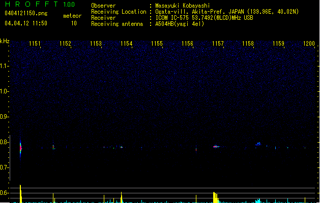Click the meteor count value 10

pos(74,23)
